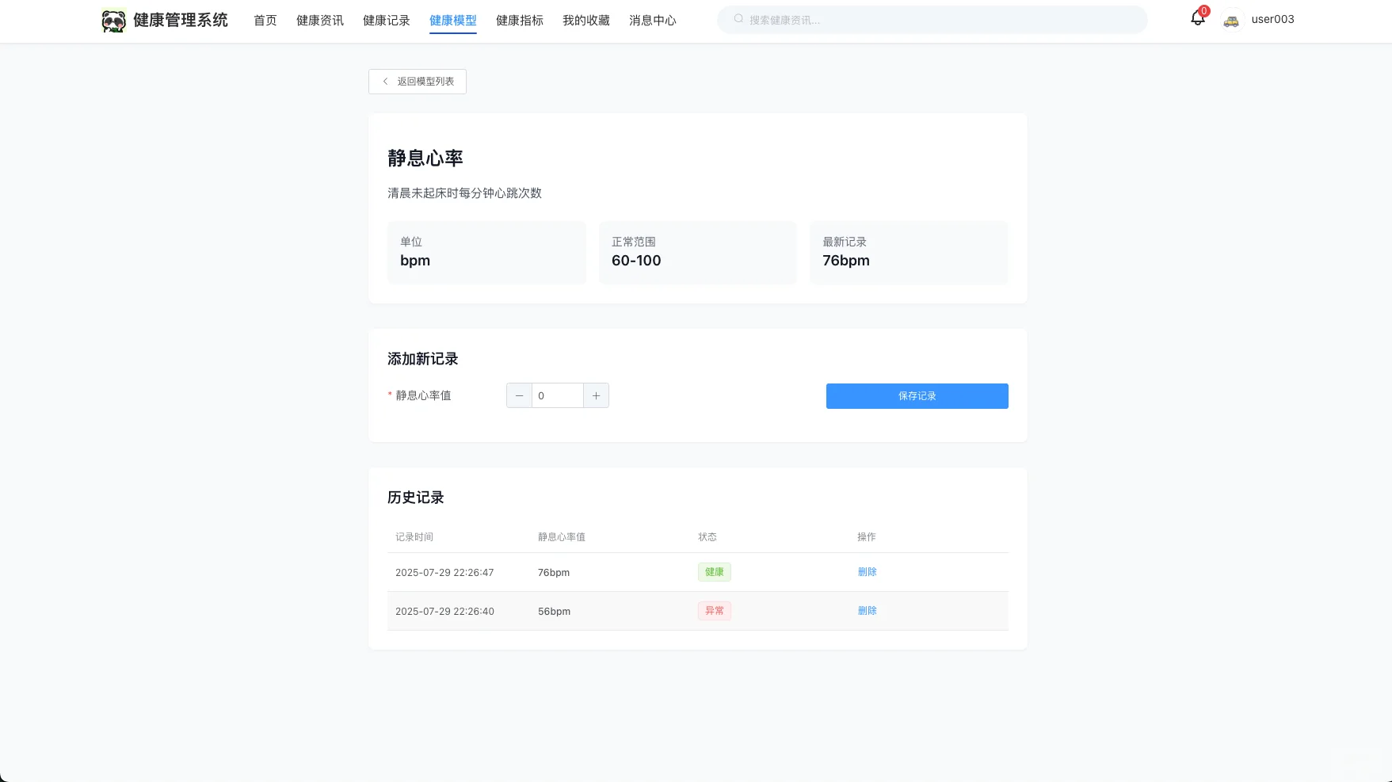Switch to the 健康记录 nav tab
1392x782 pixels.
click(x=386, y=20)
